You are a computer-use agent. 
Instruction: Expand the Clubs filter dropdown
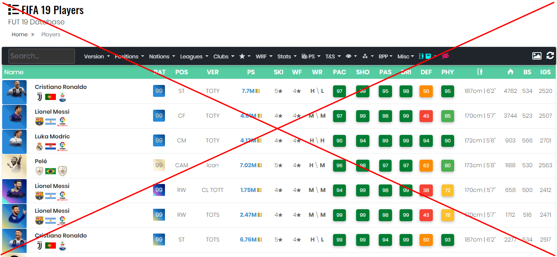click(224, 56)
